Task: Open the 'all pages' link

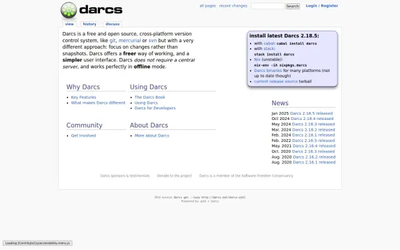Action: click(207, 5)
